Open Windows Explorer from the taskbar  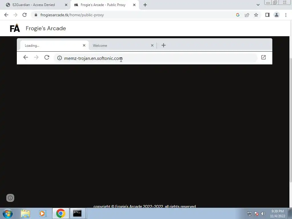pos(25,213)
